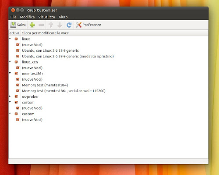Disable the os-prober checkbox
The width and height of the screenshot is (219, 175).
[16, 96]
